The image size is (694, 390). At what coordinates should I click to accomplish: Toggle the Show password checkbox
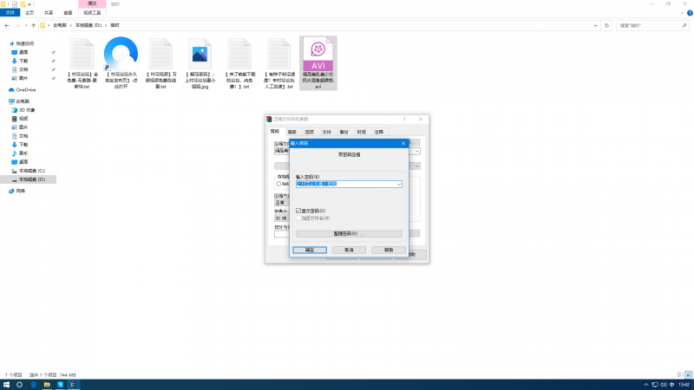(x=298, y=210)
